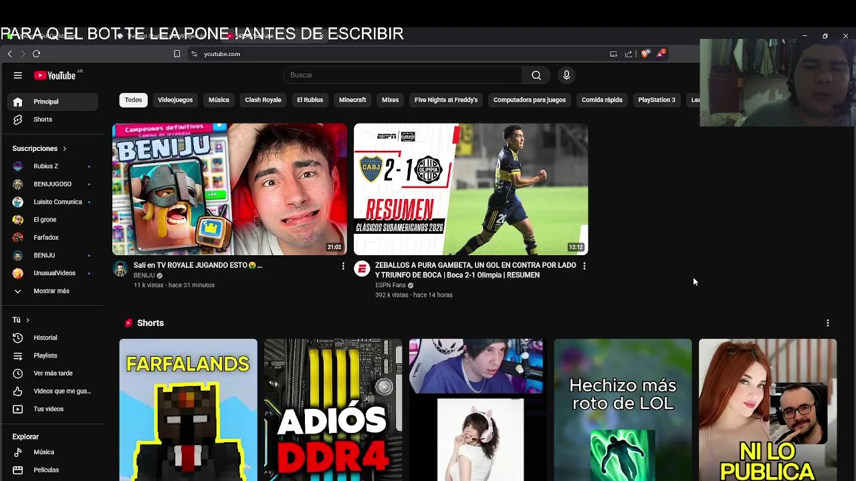The width and height of the screenshot is (856, 481).
Task: Click the share icon in browser toolbar
Action: pyautogui.click(x=629, y=54)
